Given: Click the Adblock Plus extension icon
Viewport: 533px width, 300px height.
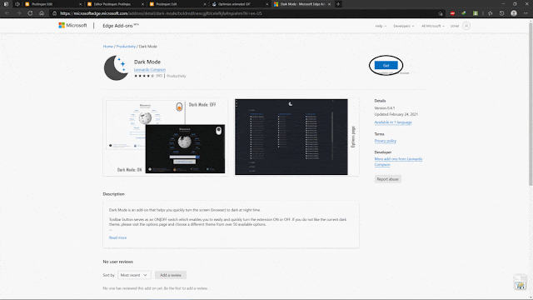Looking at the screenshot, I should [x=452, y=13].
